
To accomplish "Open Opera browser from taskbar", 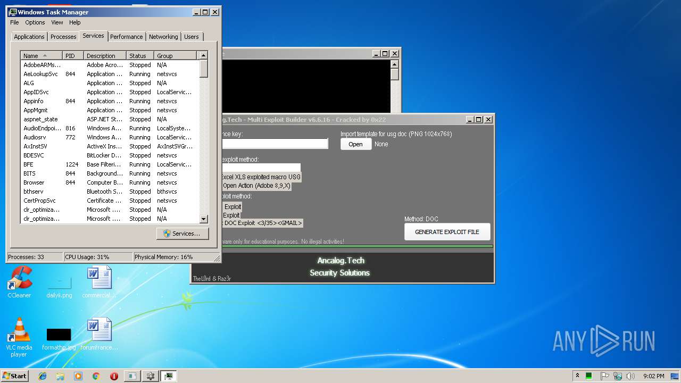I will [114, 376].
